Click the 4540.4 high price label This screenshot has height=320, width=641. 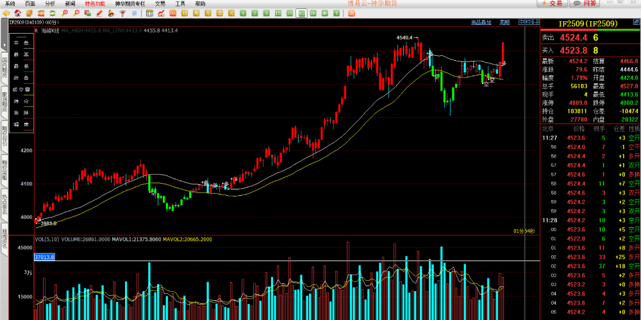tap(404, 38)
